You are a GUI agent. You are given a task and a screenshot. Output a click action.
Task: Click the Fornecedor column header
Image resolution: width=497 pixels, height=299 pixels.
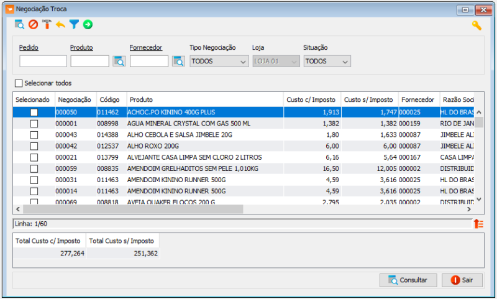click(x=419, y=99)
